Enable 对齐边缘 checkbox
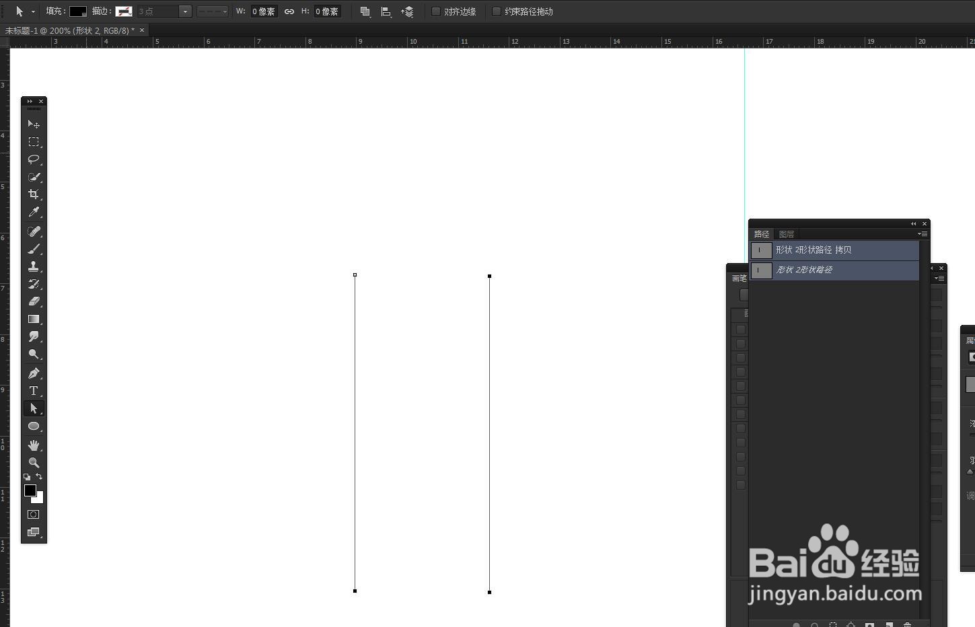This screenshot has height=627, width=975. click(436, 11)
